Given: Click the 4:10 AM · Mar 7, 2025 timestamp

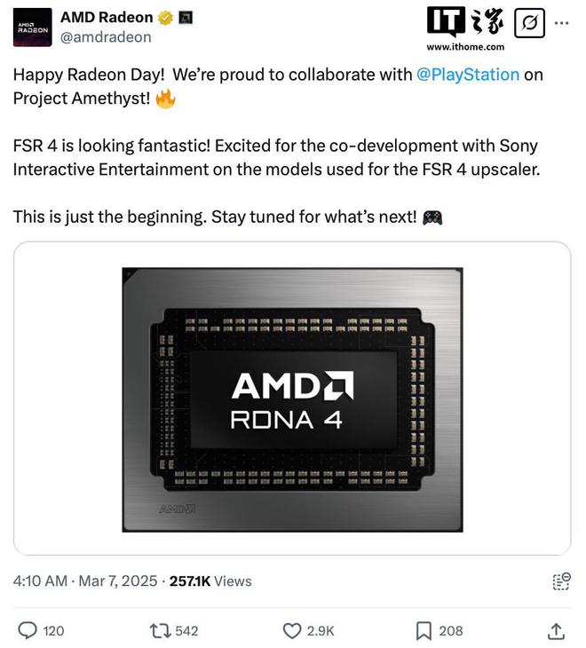Looking at the screenshot, I should click(x=83, y=581).
